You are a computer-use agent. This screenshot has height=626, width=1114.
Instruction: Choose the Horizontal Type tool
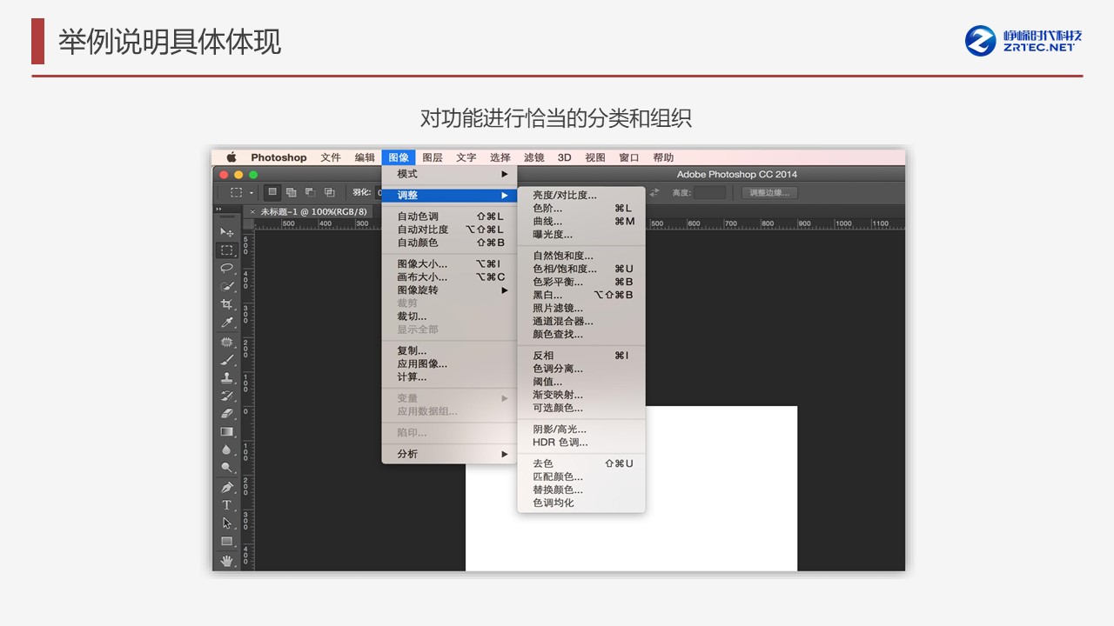click(x=226, y=505)
